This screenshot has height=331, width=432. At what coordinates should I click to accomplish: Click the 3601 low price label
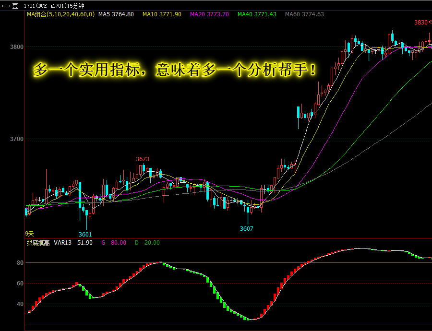[85, 234]
